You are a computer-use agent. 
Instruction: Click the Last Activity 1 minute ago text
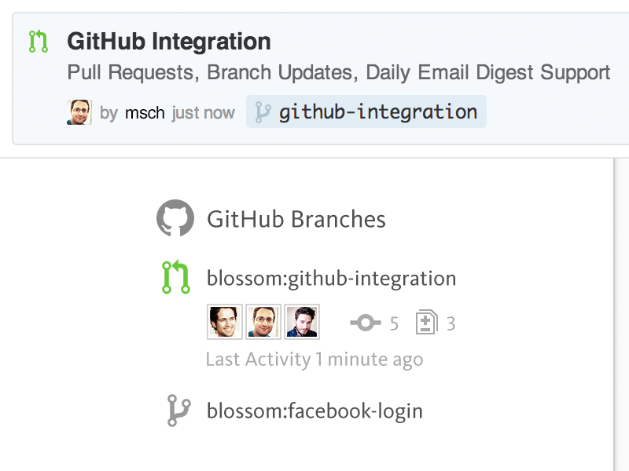point(314,360)
